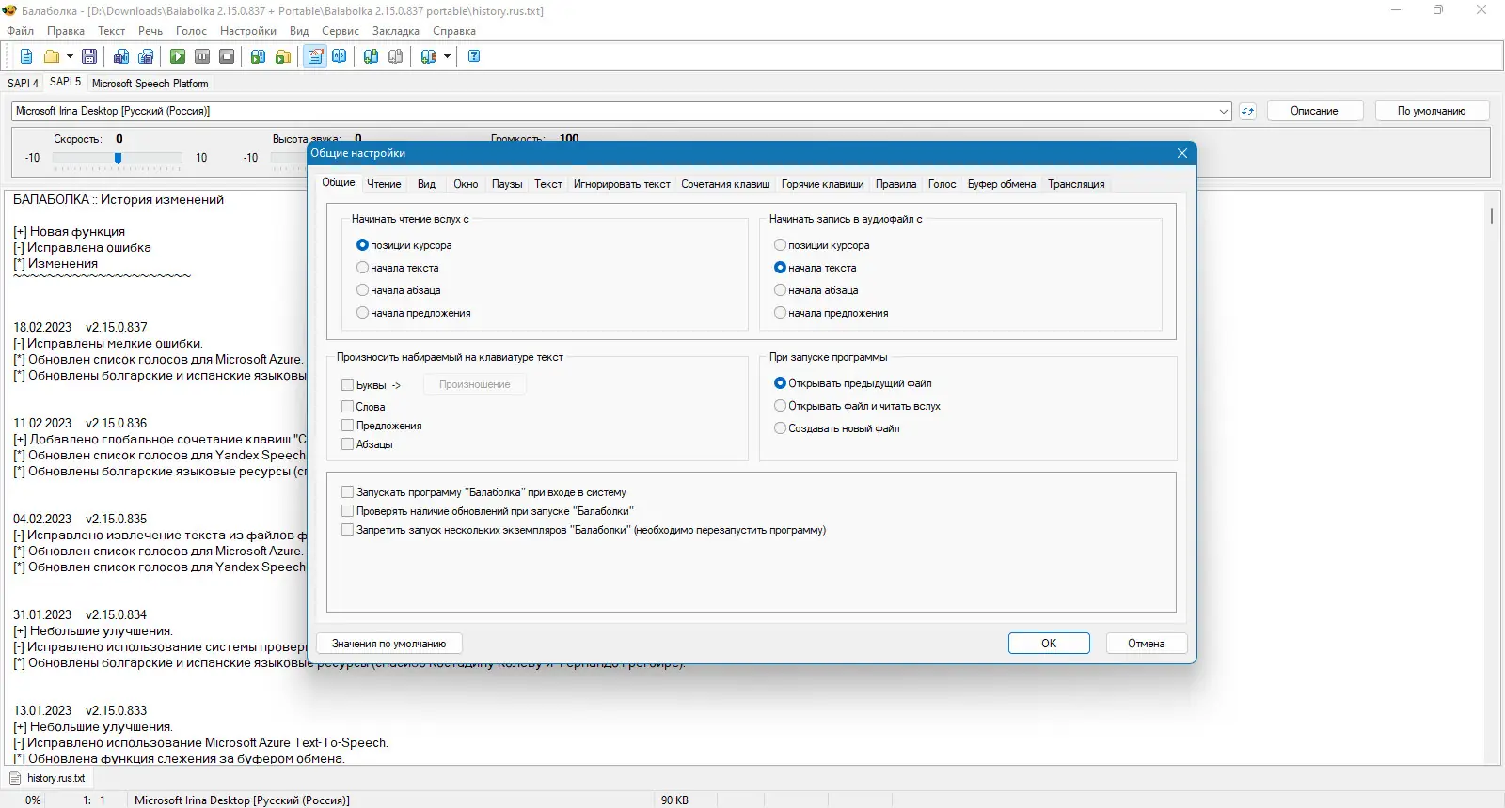Screen dimensions: 1505x808
Task: Expand the open file dropdown arrow
Action: [70, 56]
